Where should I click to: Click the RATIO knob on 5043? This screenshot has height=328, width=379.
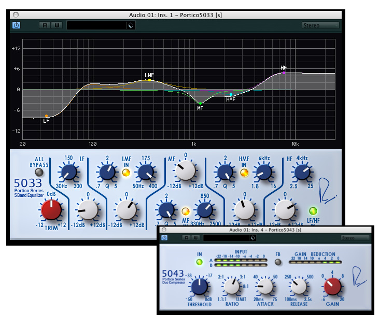tap(232, 286)
